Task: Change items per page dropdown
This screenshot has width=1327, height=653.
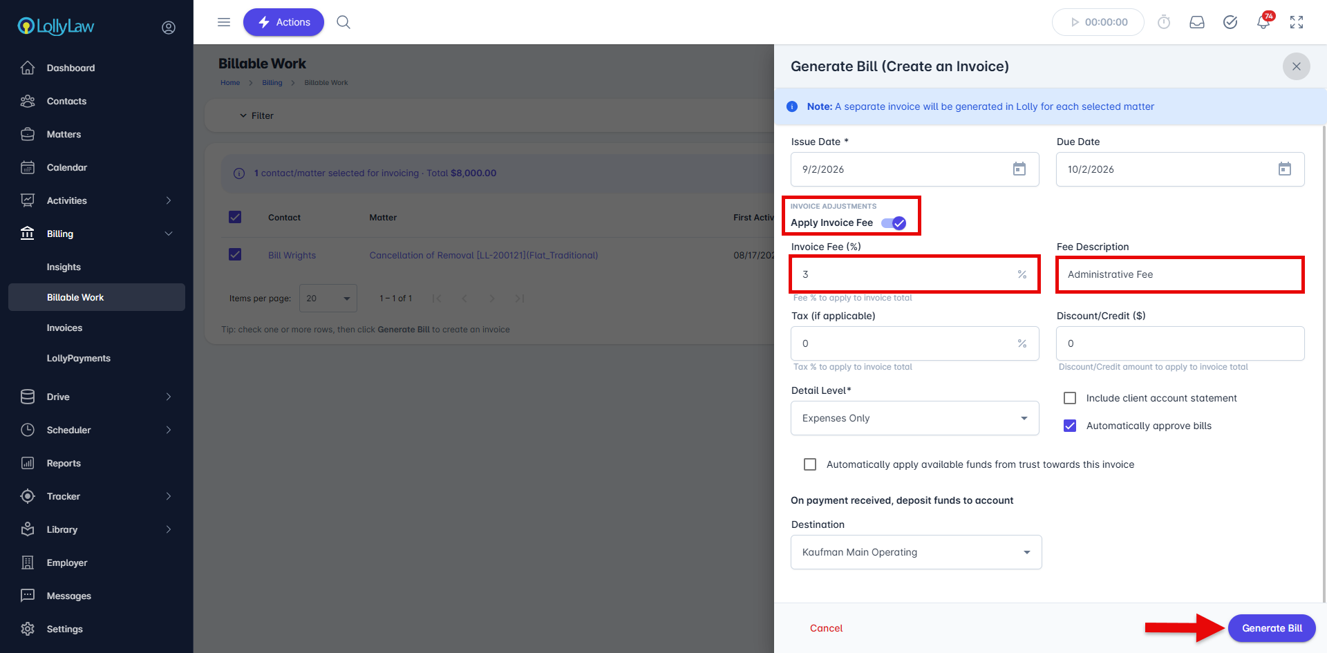Action: (x=328, y=299)
